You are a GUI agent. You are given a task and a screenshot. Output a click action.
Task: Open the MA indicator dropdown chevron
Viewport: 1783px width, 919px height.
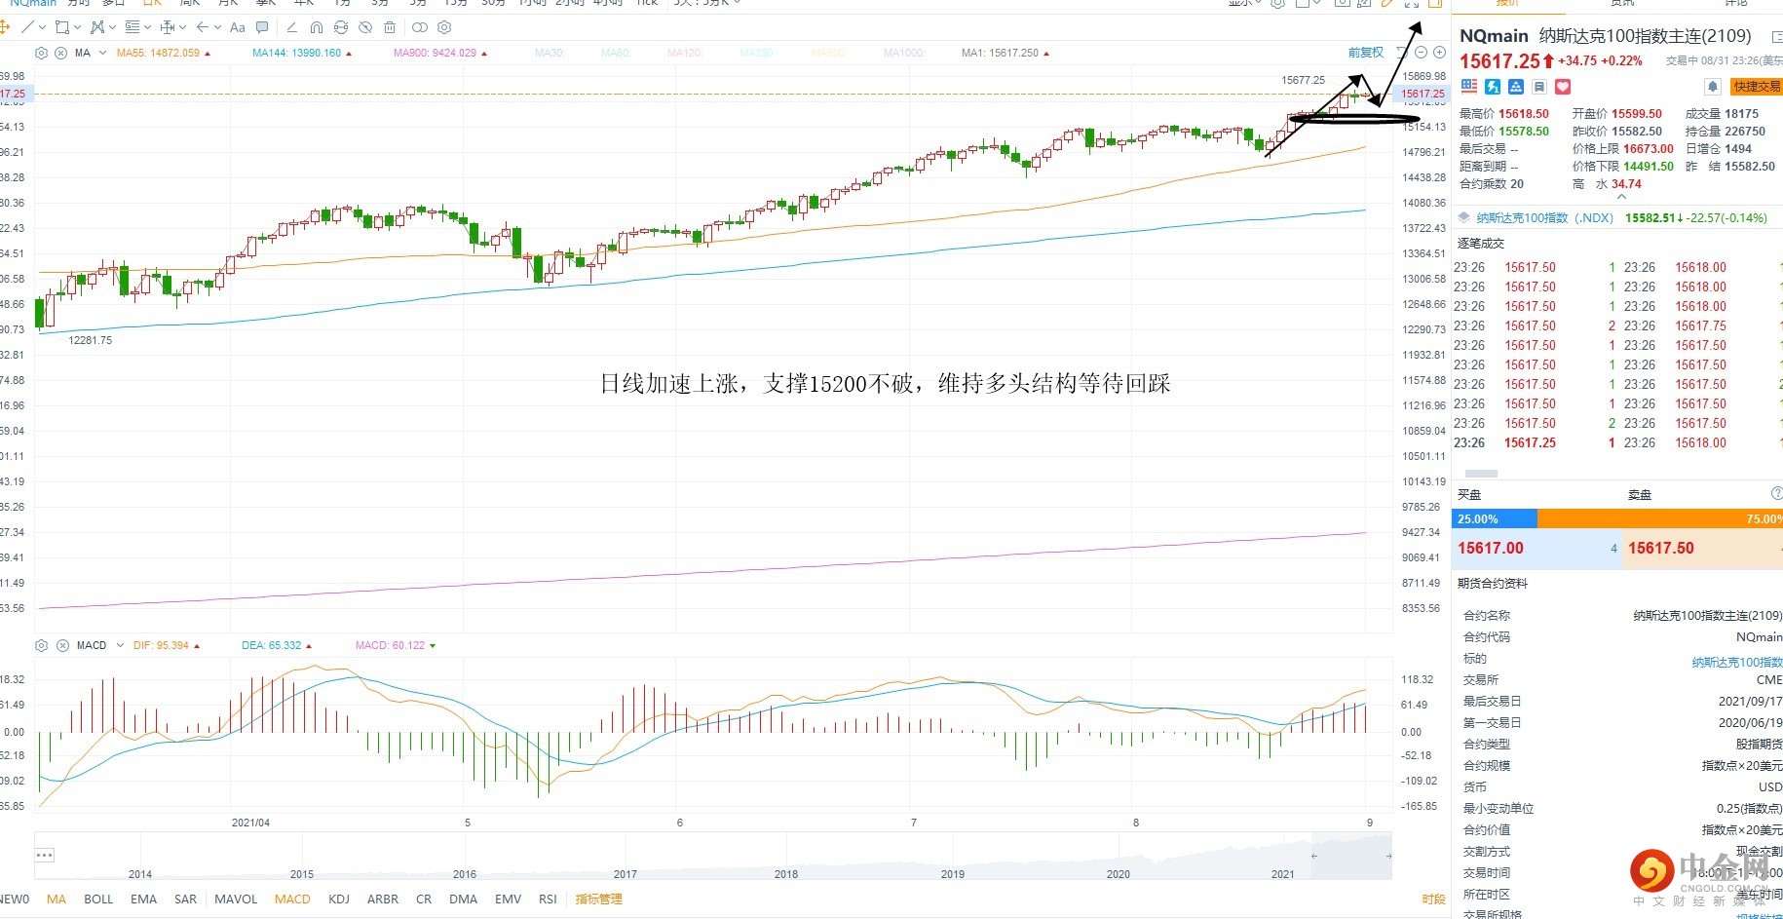click(102, 53)
